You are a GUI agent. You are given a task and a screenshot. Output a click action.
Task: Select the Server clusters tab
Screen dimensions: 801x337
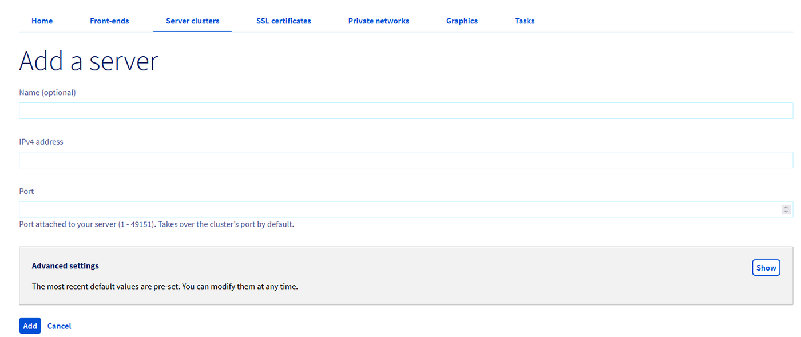point(192,21)
